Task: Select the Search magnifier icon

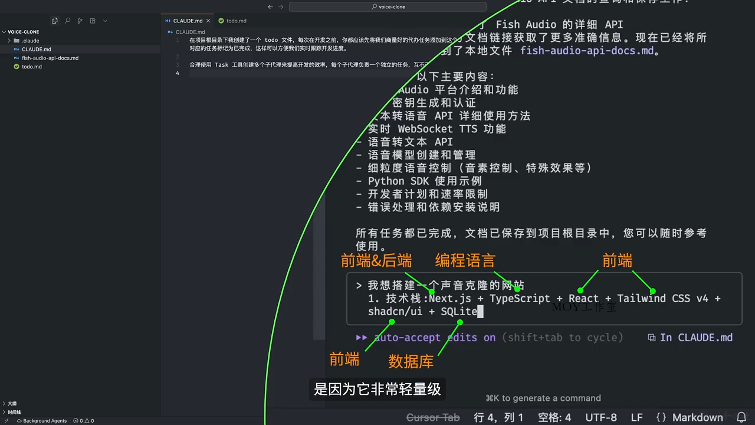Action: 67,21
